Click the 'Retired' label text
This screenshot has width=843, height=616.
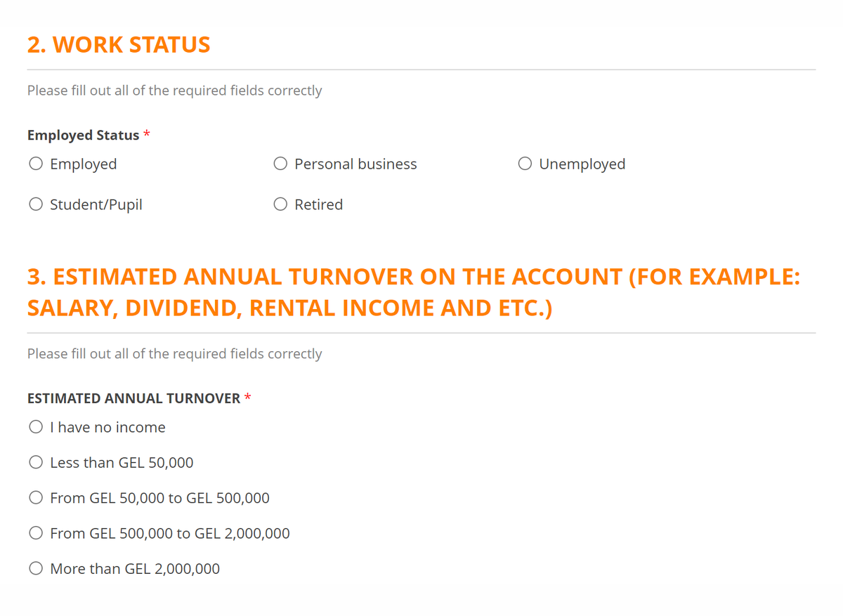point(318,205)
